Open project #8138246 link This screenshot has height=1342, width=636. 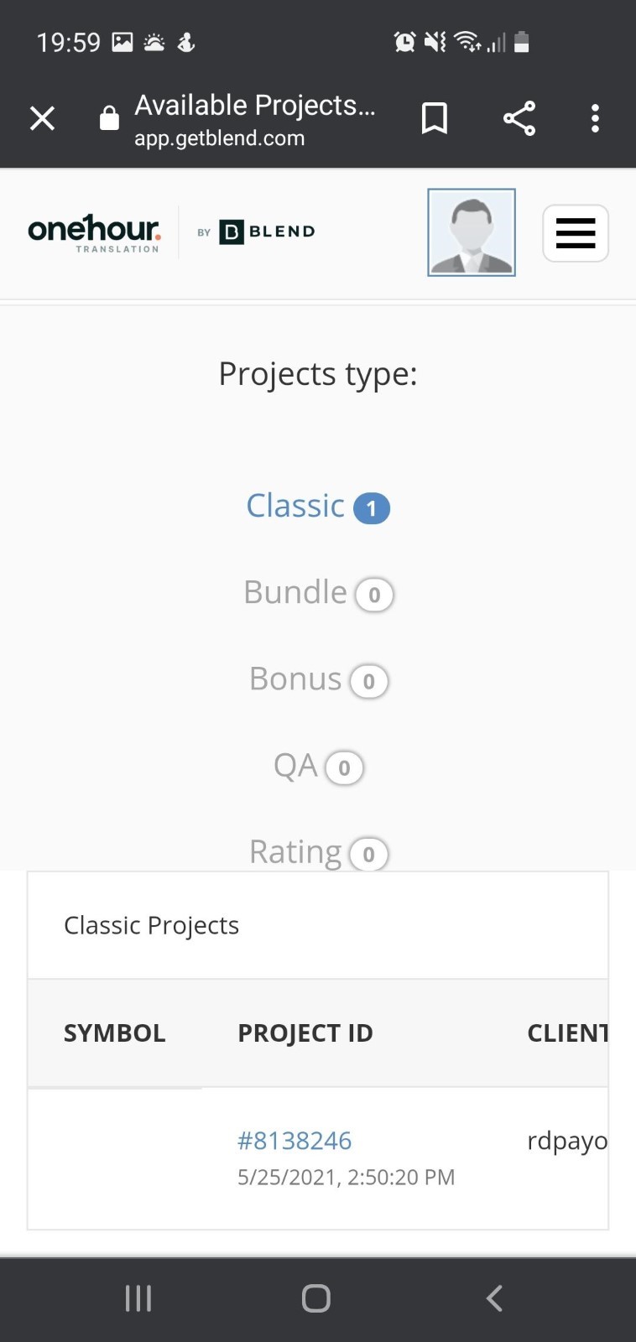295,1141
